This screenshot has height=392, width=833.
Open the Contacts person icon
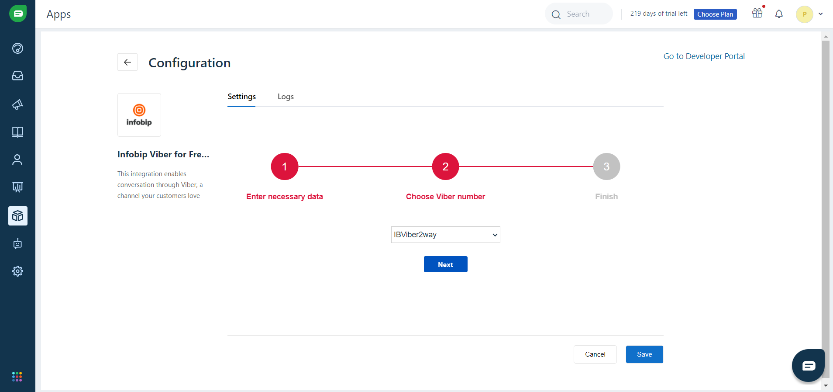click(x=17, y=160)
